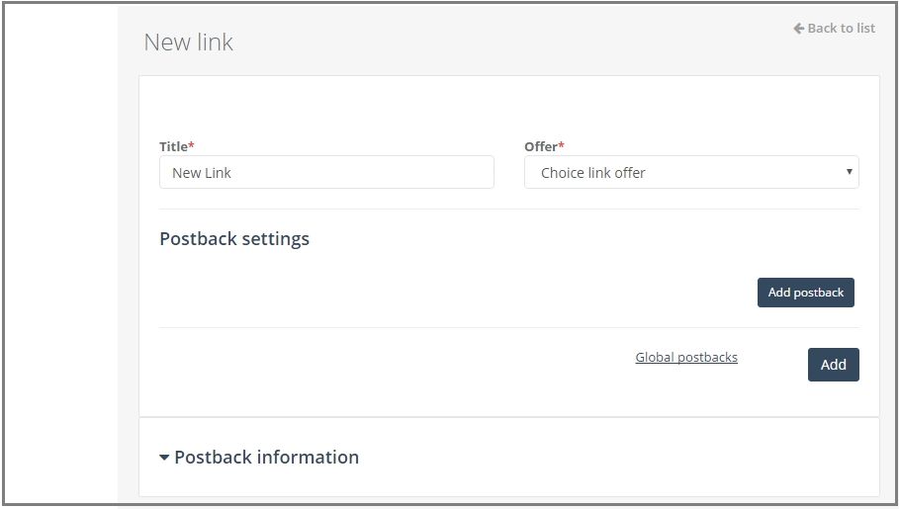
Task: Click the red asterisk next to Offer
Action: 562,144
